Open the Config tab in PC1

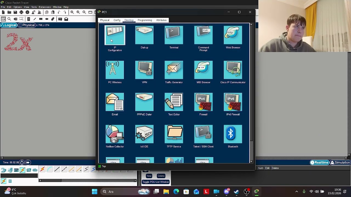pyautogui.click(x=117, y=20)
